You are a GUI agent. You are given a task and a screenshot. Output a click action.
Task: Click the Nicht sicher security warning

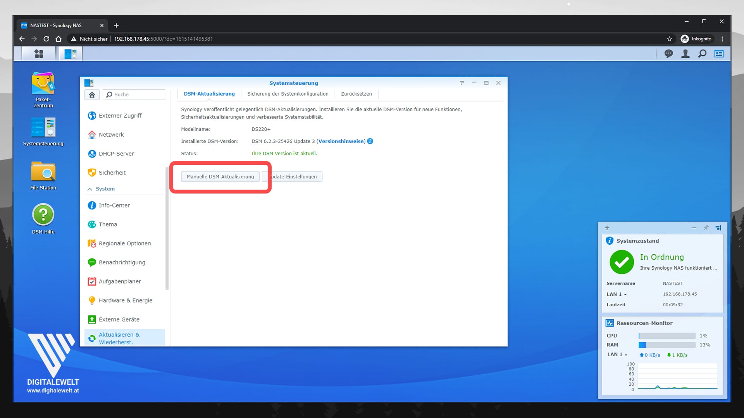pos(89,39)
